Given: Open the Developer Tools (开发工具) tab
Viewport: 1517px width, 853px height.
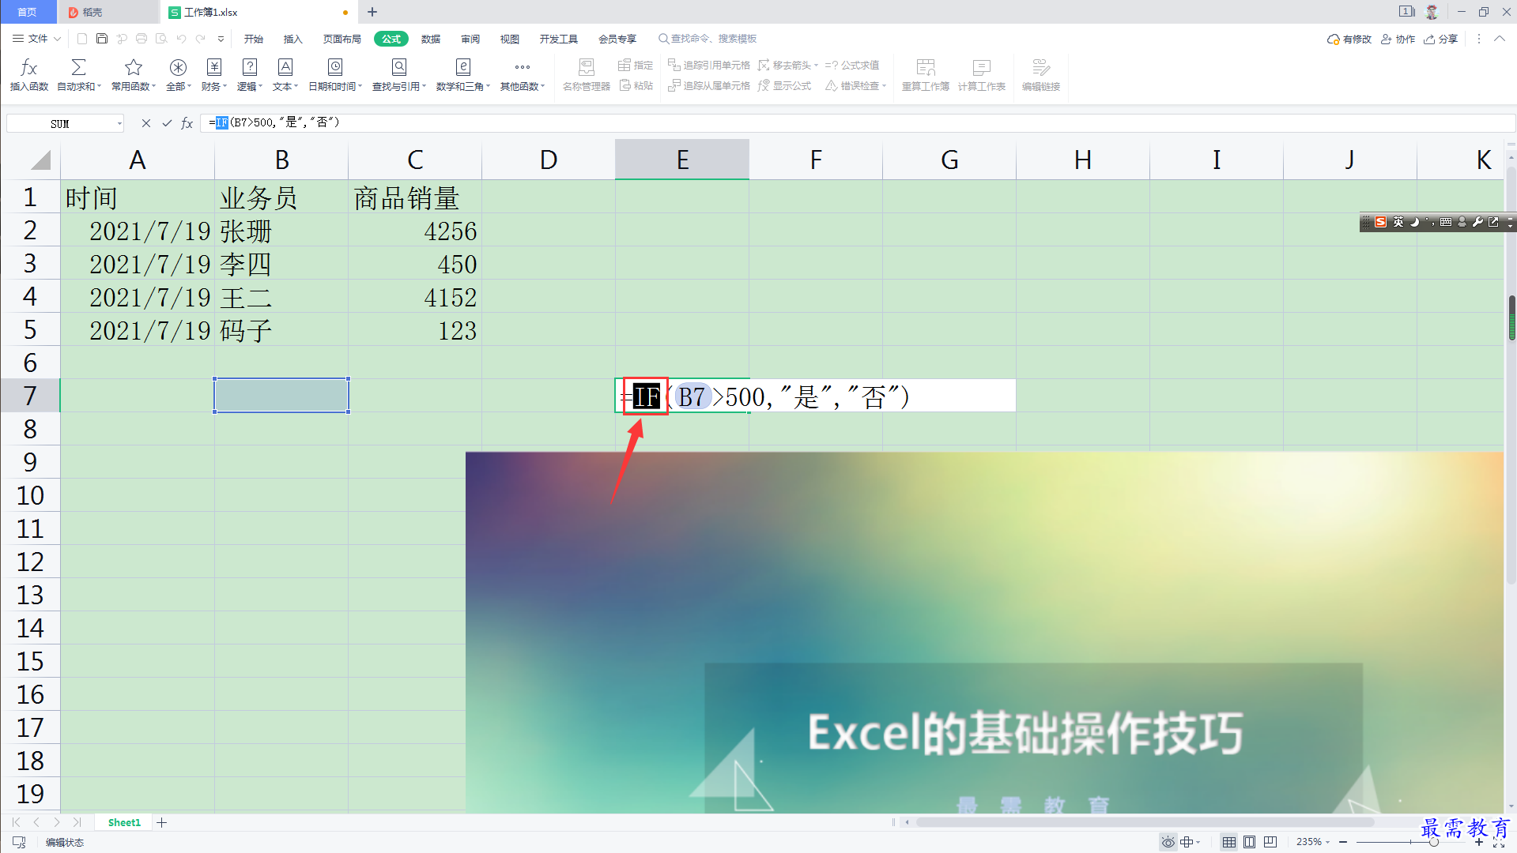Looking at the screenshot, I should coord(559,39).
